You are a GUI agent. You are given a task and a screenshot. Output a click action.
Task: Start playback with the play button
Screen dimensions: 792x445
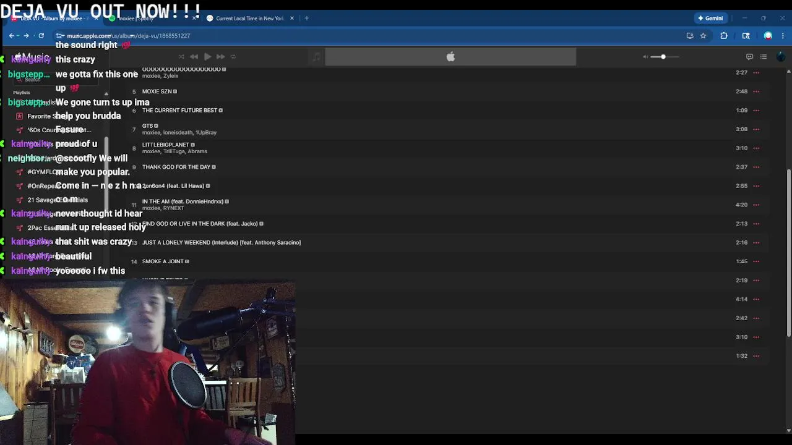(207, 57)
